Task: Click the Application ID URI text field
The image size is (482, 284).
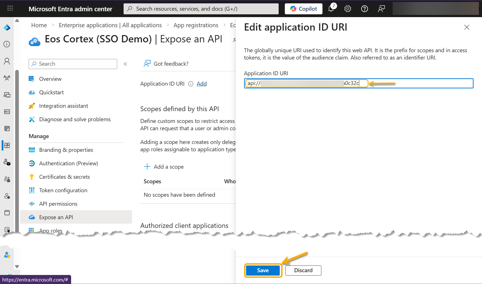Action: pyautogui.click(x=359, y=83)
